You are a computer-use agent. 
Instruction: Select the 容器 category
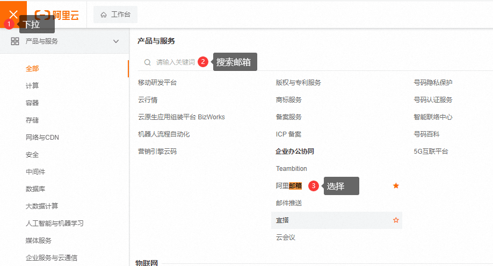pyautogui.click(x=32, y=103)
